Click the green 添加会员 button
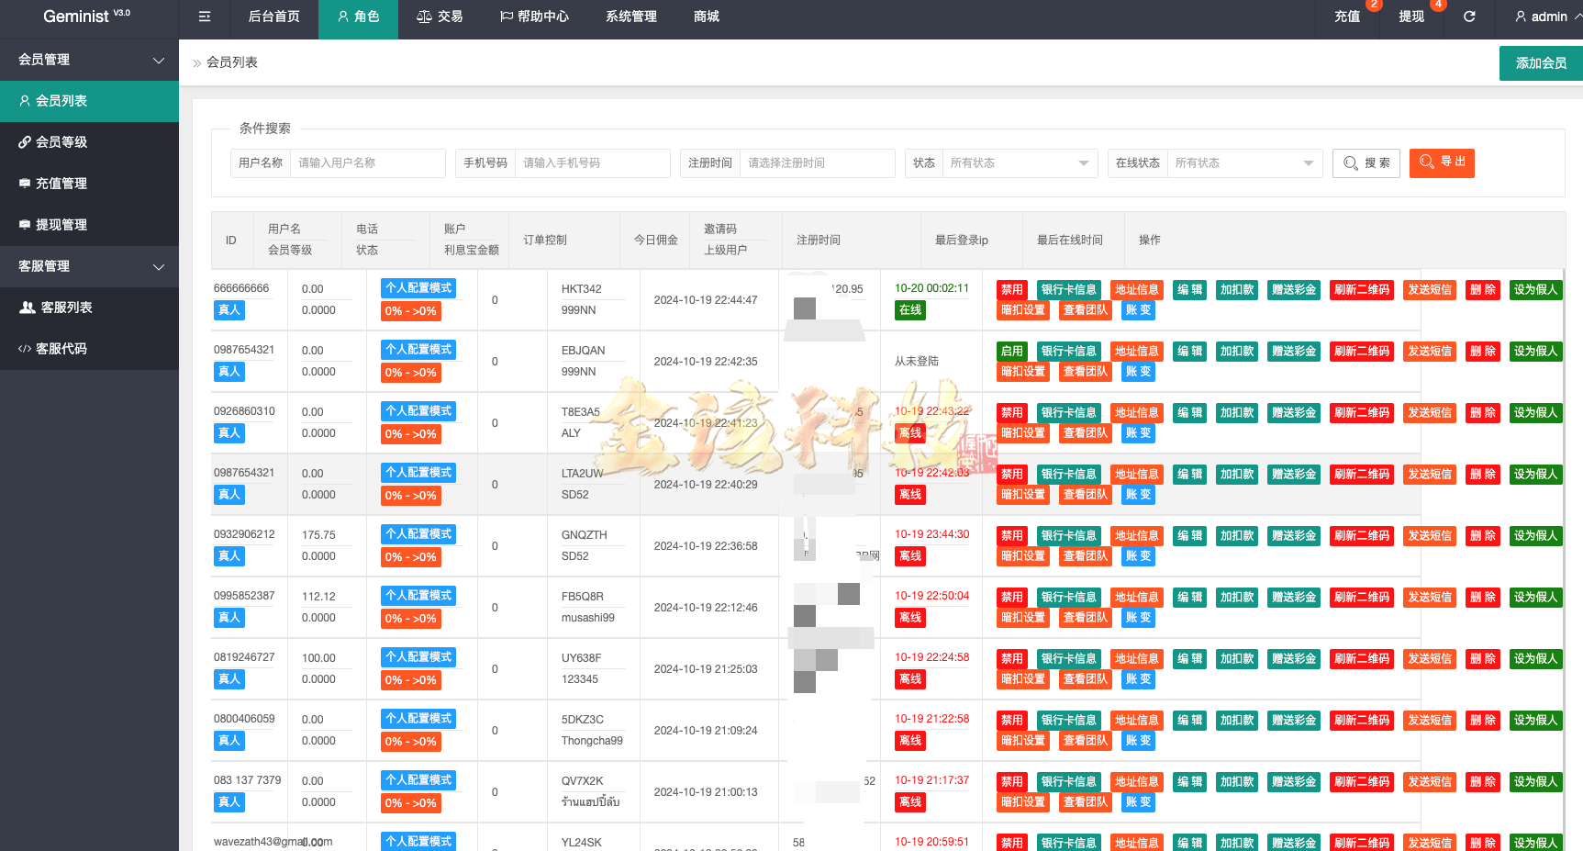 tap(1541, 62)
